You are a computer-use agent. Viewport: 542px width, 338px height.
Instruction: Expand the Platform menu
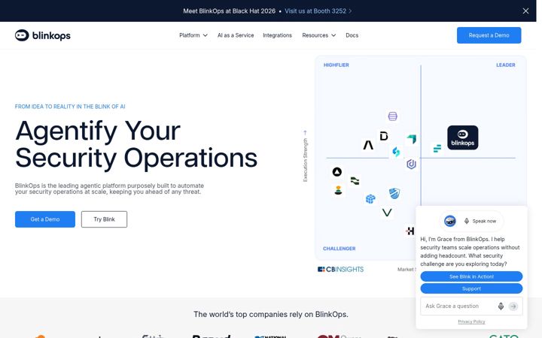tap(193, 35)
